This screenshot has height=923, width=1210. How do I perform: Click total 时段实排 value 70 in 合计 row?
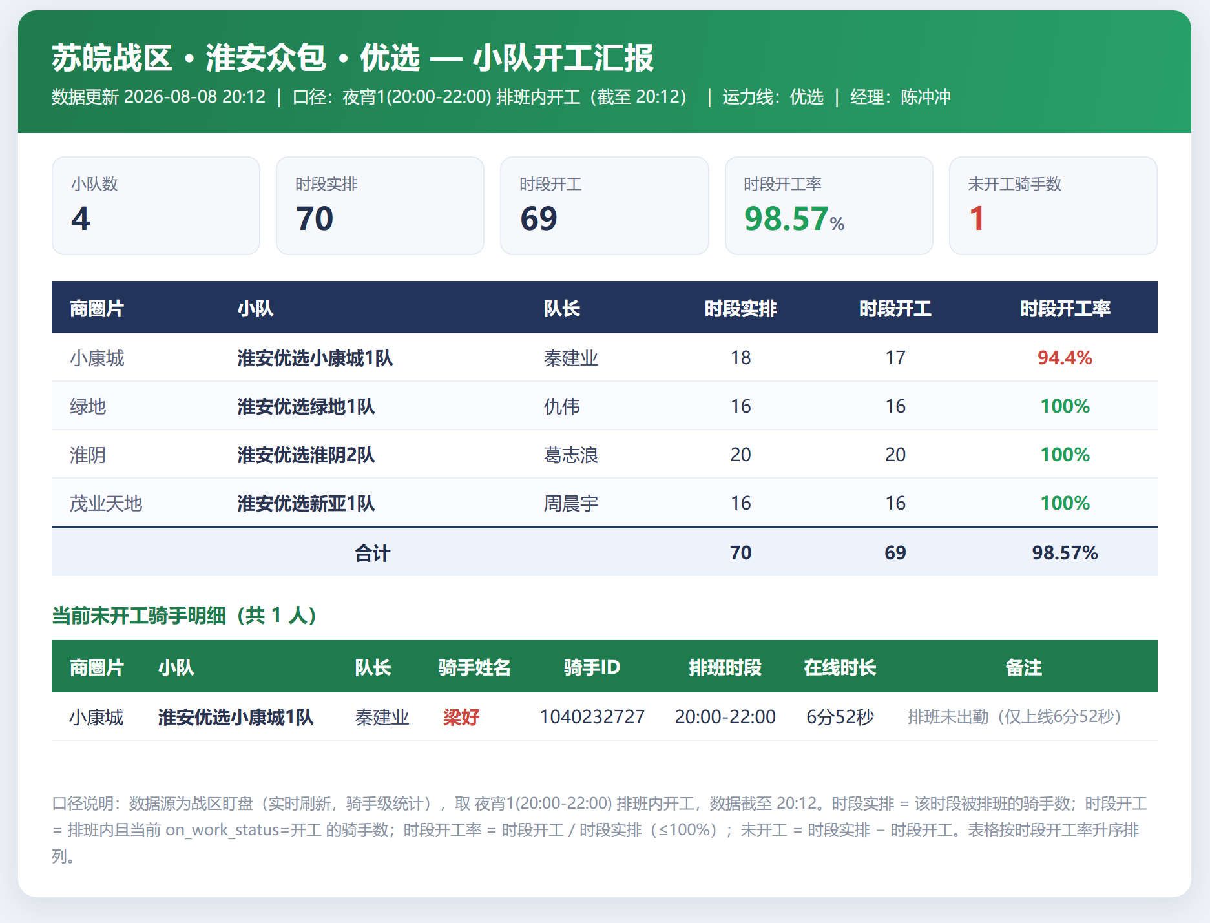tap(740, 553)
